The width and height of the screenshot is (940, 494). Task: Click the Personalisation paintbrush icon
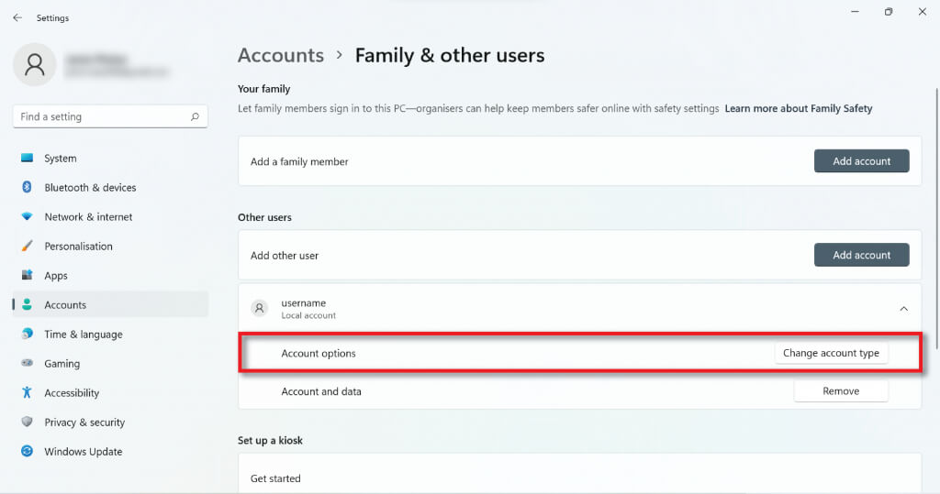click(x=27, y=247)
